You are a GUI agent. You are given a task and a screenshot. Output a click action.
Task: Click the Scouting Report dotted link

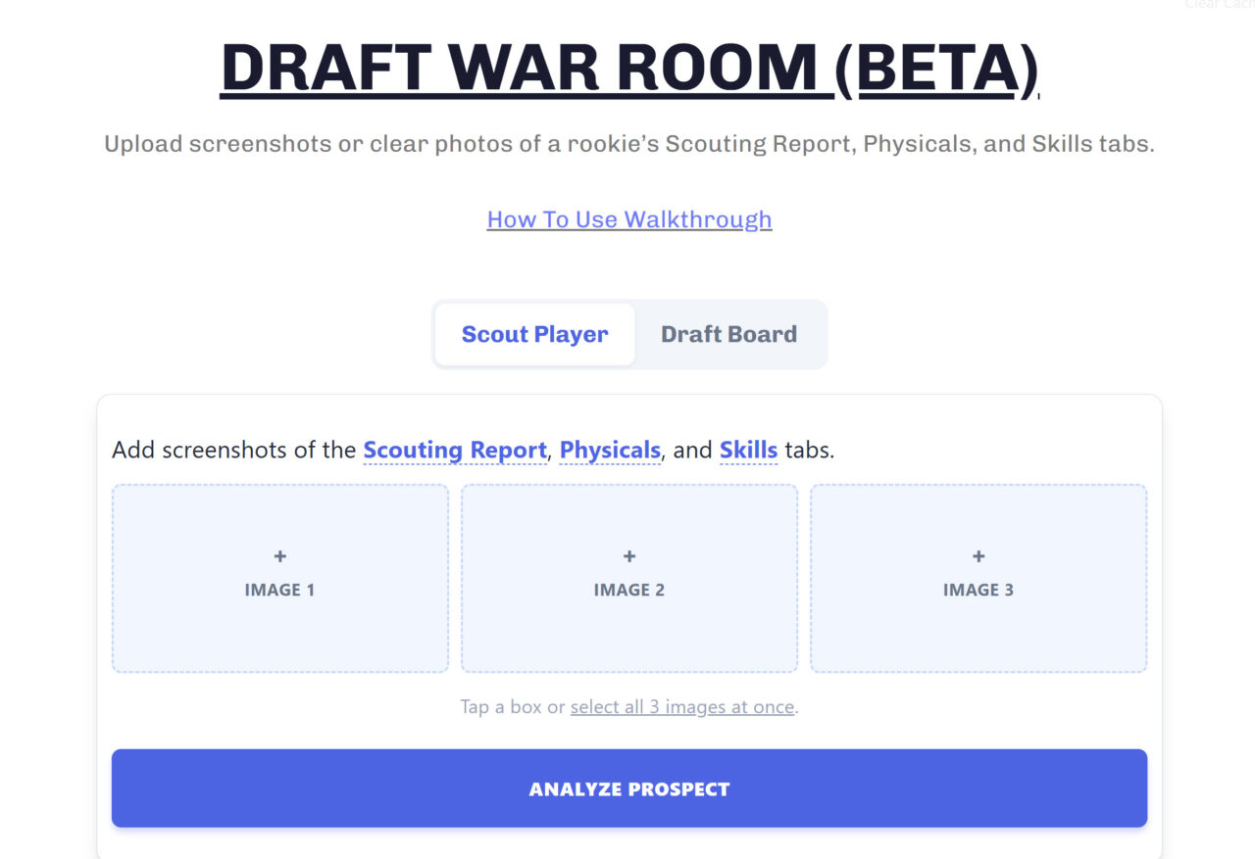pos(454,451)
